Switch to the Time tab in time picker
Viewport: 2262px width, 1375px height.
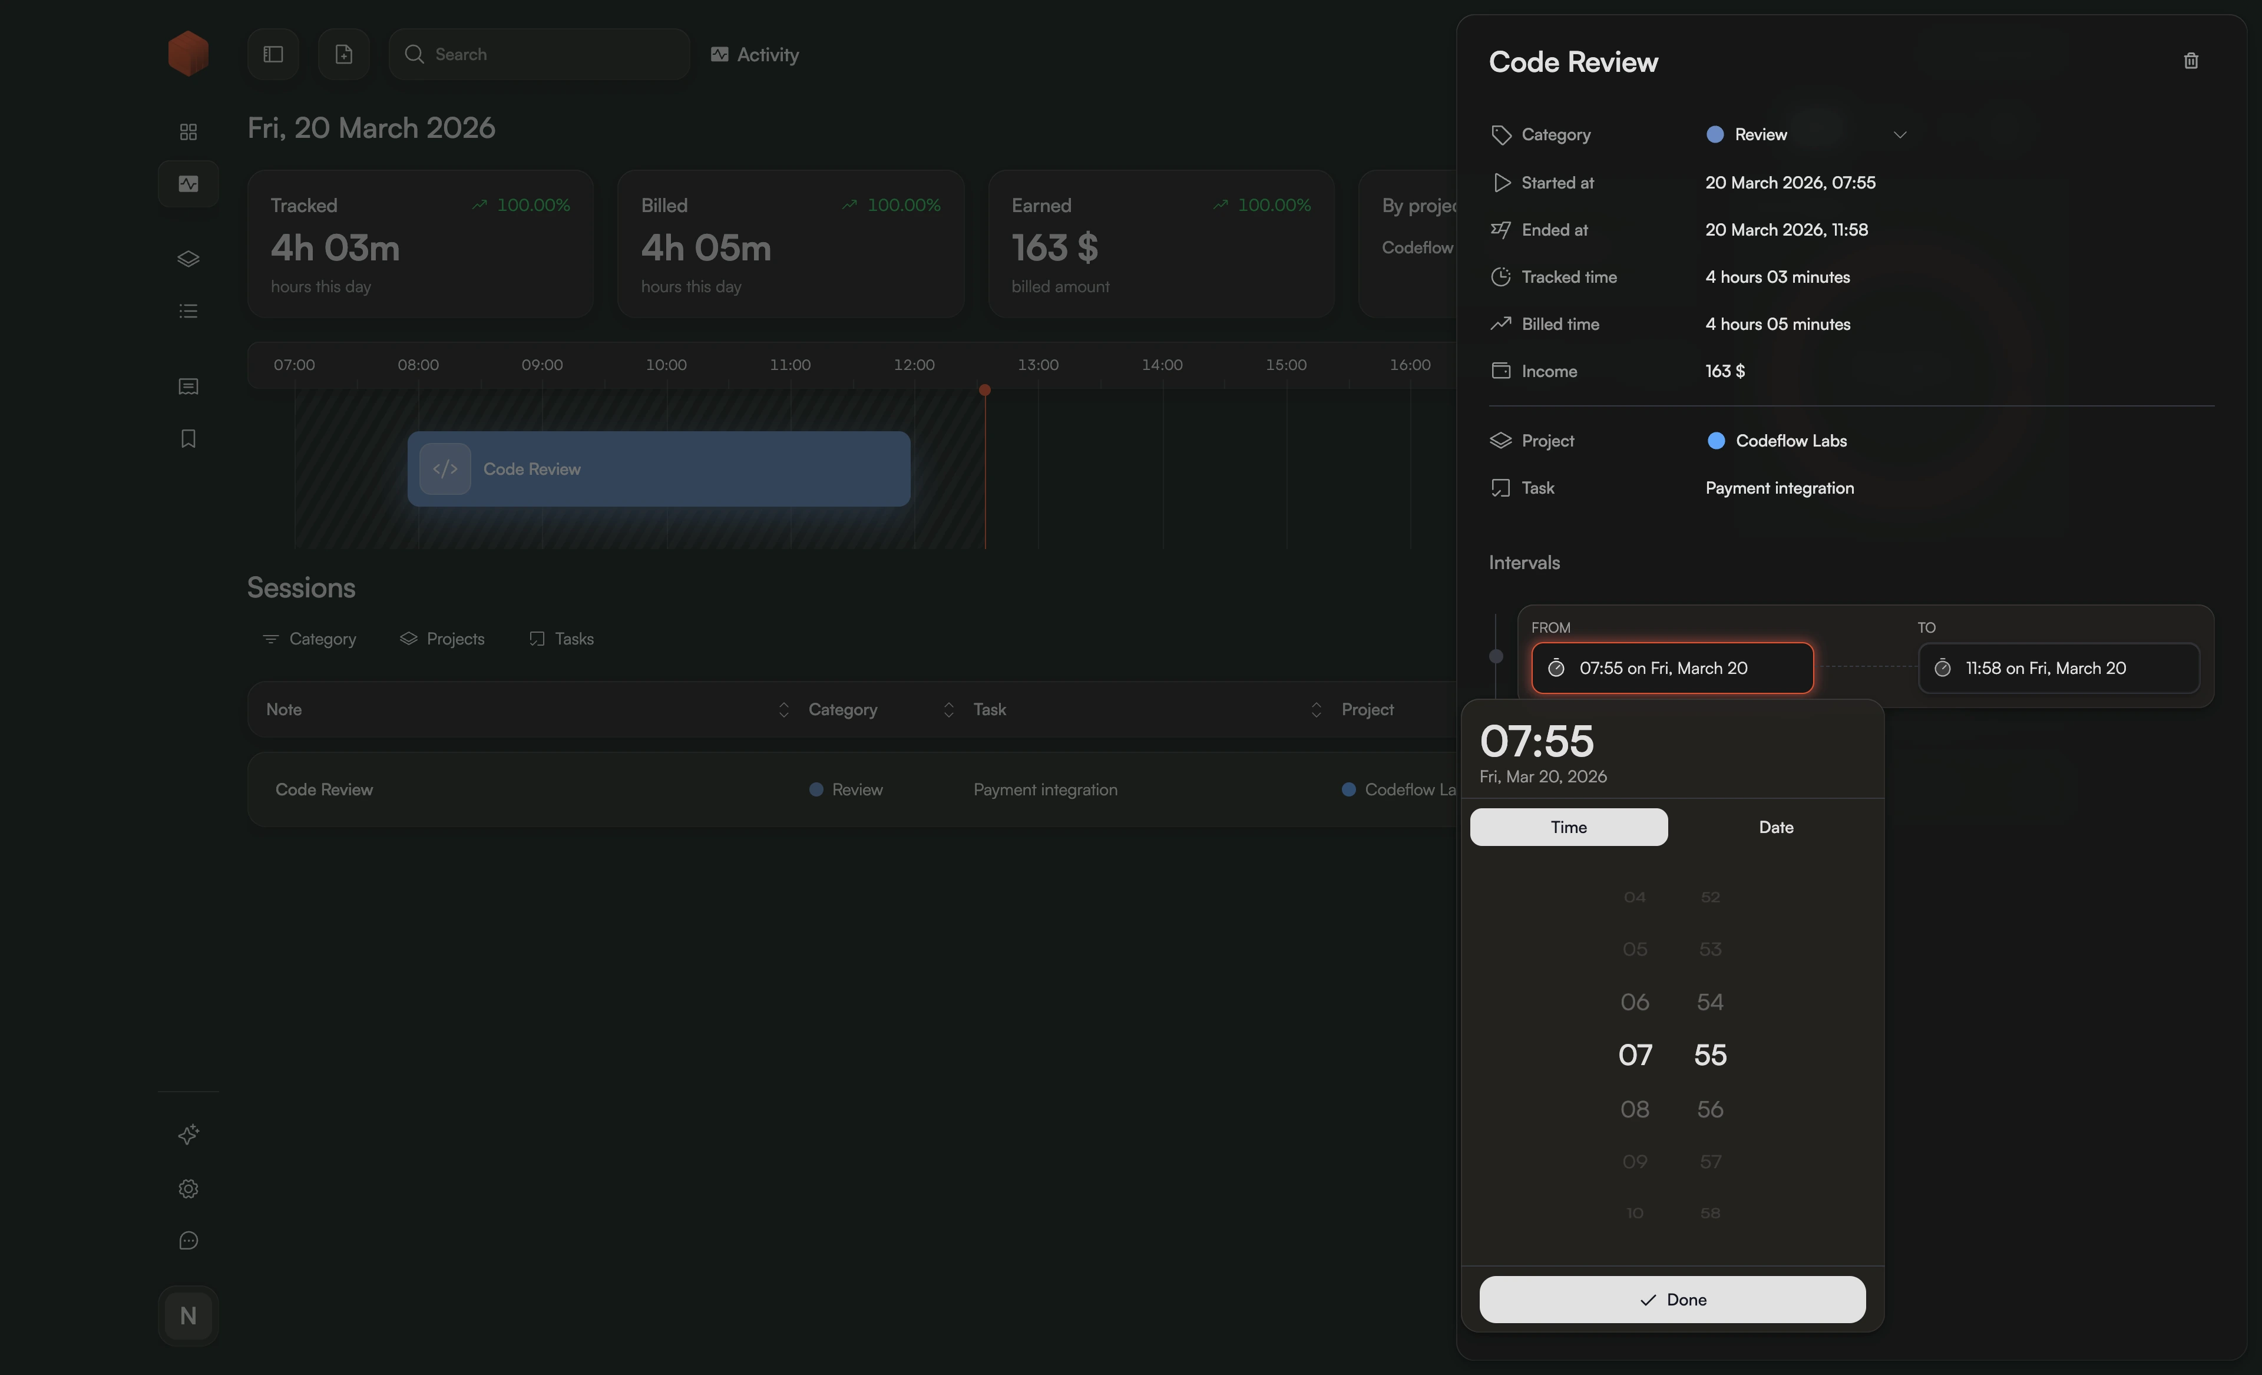coord(1568,826)
